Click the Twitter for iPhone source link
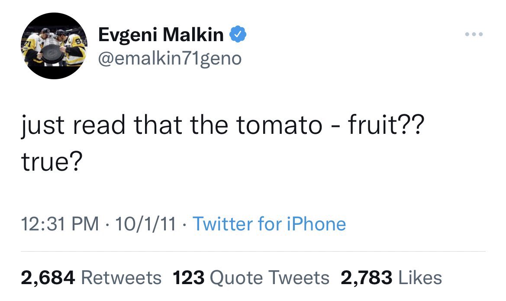Viewport: 506px width, 301px height. pos(269,224)
